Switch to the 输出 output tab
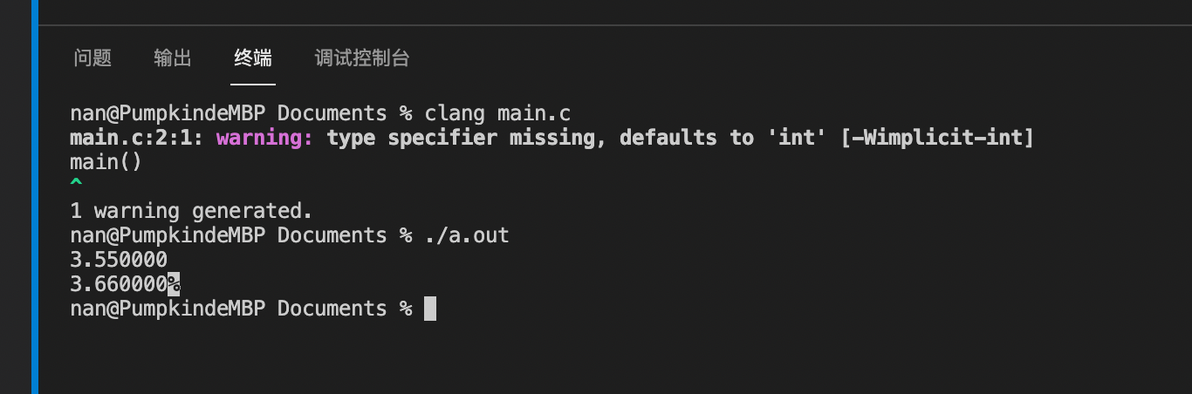Viewport: 1192px width, 394px height. tap(173, 58)
